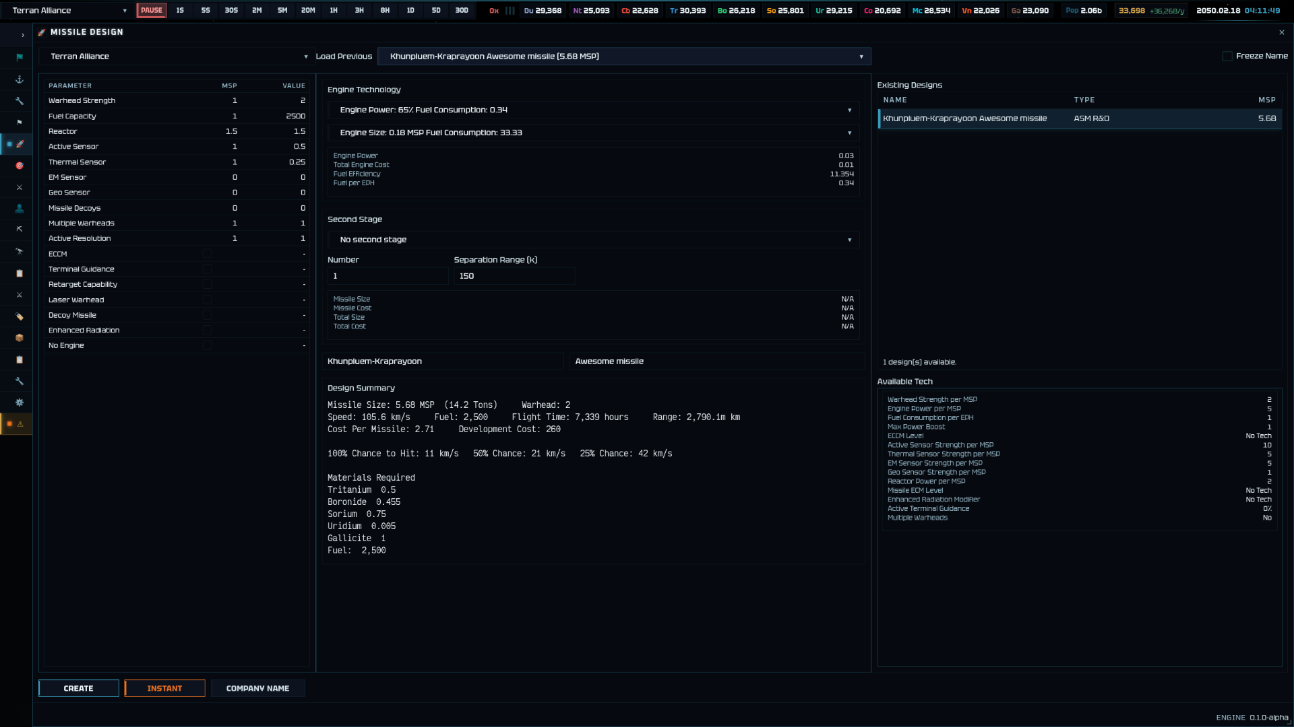Image resolution: width=1294 pixels, height=727 pixels.
Task: Advance time by 2M
Action: (257, 10)
